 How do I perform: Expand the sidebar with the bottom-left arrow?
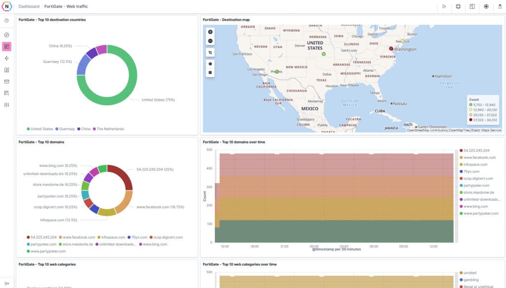[x=6, y=283]
